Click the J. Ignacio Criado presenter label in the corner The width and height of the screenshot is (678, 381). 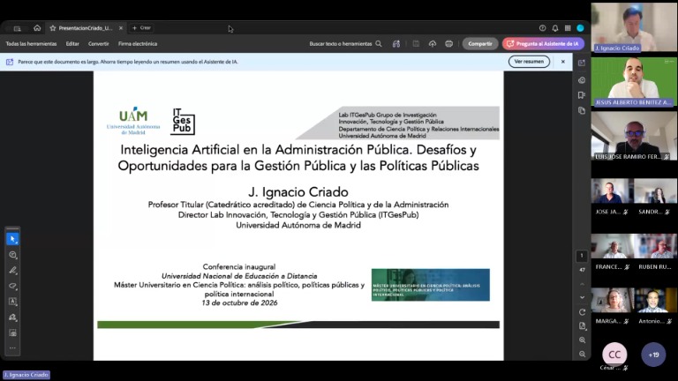(x=26, y=375)
